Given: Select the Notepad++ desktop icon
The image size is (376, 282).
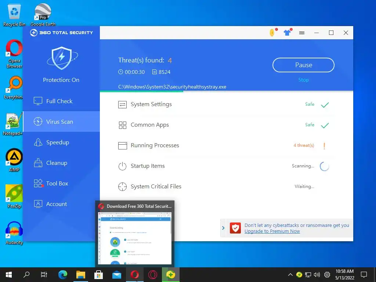Looking at the screenshot, I should [14, 124].
